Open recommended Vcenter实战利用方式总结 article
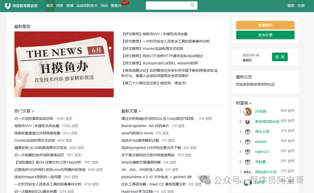The height and width of the screenshot is (193, 314). point(152,49)
